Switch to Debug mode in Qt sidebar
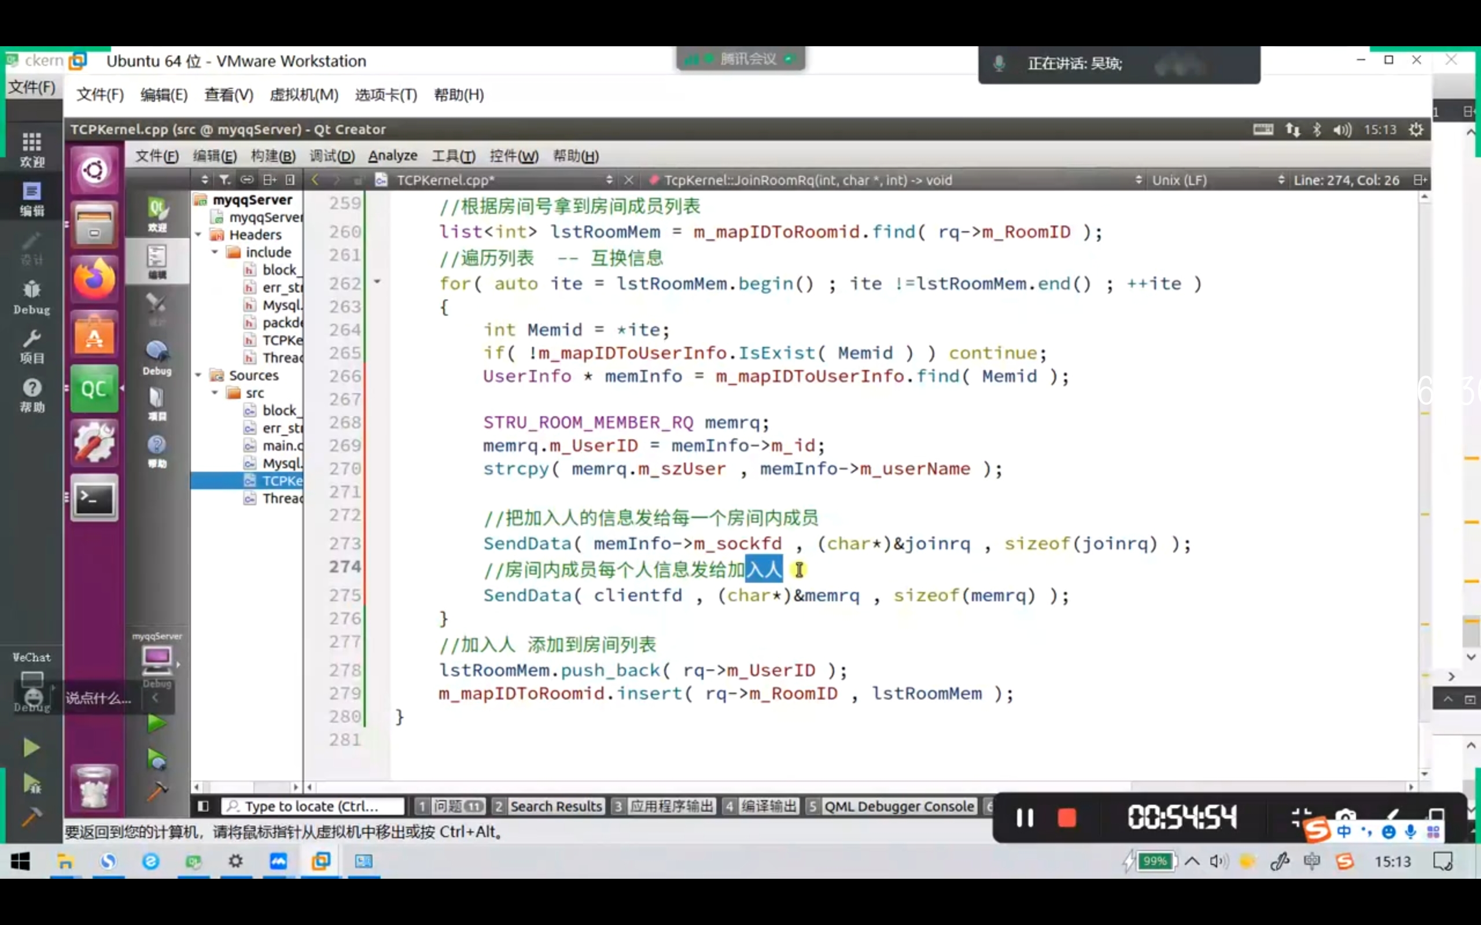The height and width of the screenshot is (925, 1481). pos(157,357)
